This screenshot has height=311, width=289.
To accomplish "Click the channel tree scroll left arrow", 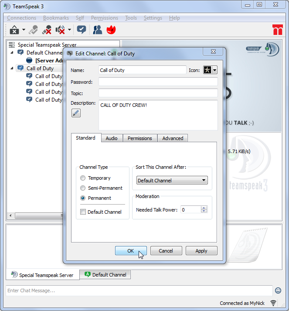I will (x=11, y=215).
